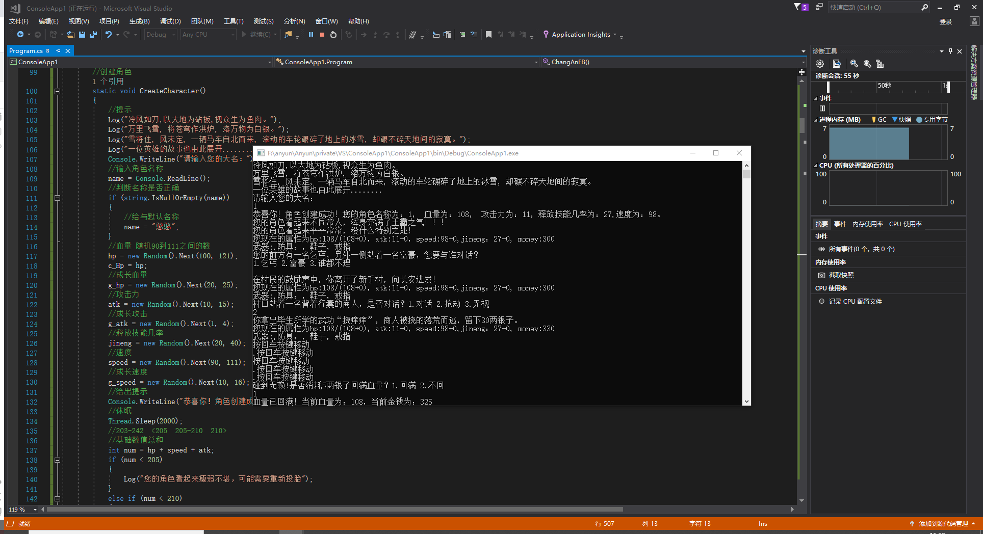Stop debugging with the red square button
983x534 pixels.
pos(322,35)
